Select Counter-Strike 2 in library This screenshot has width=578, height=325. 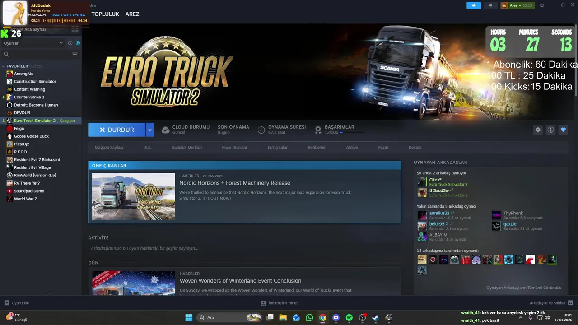tap(29, 97)
